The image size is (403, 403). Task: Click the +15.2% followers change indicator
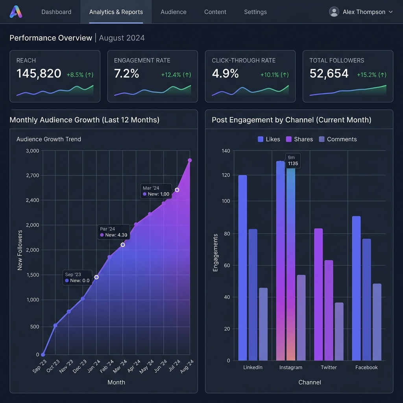tap(372, 75)
